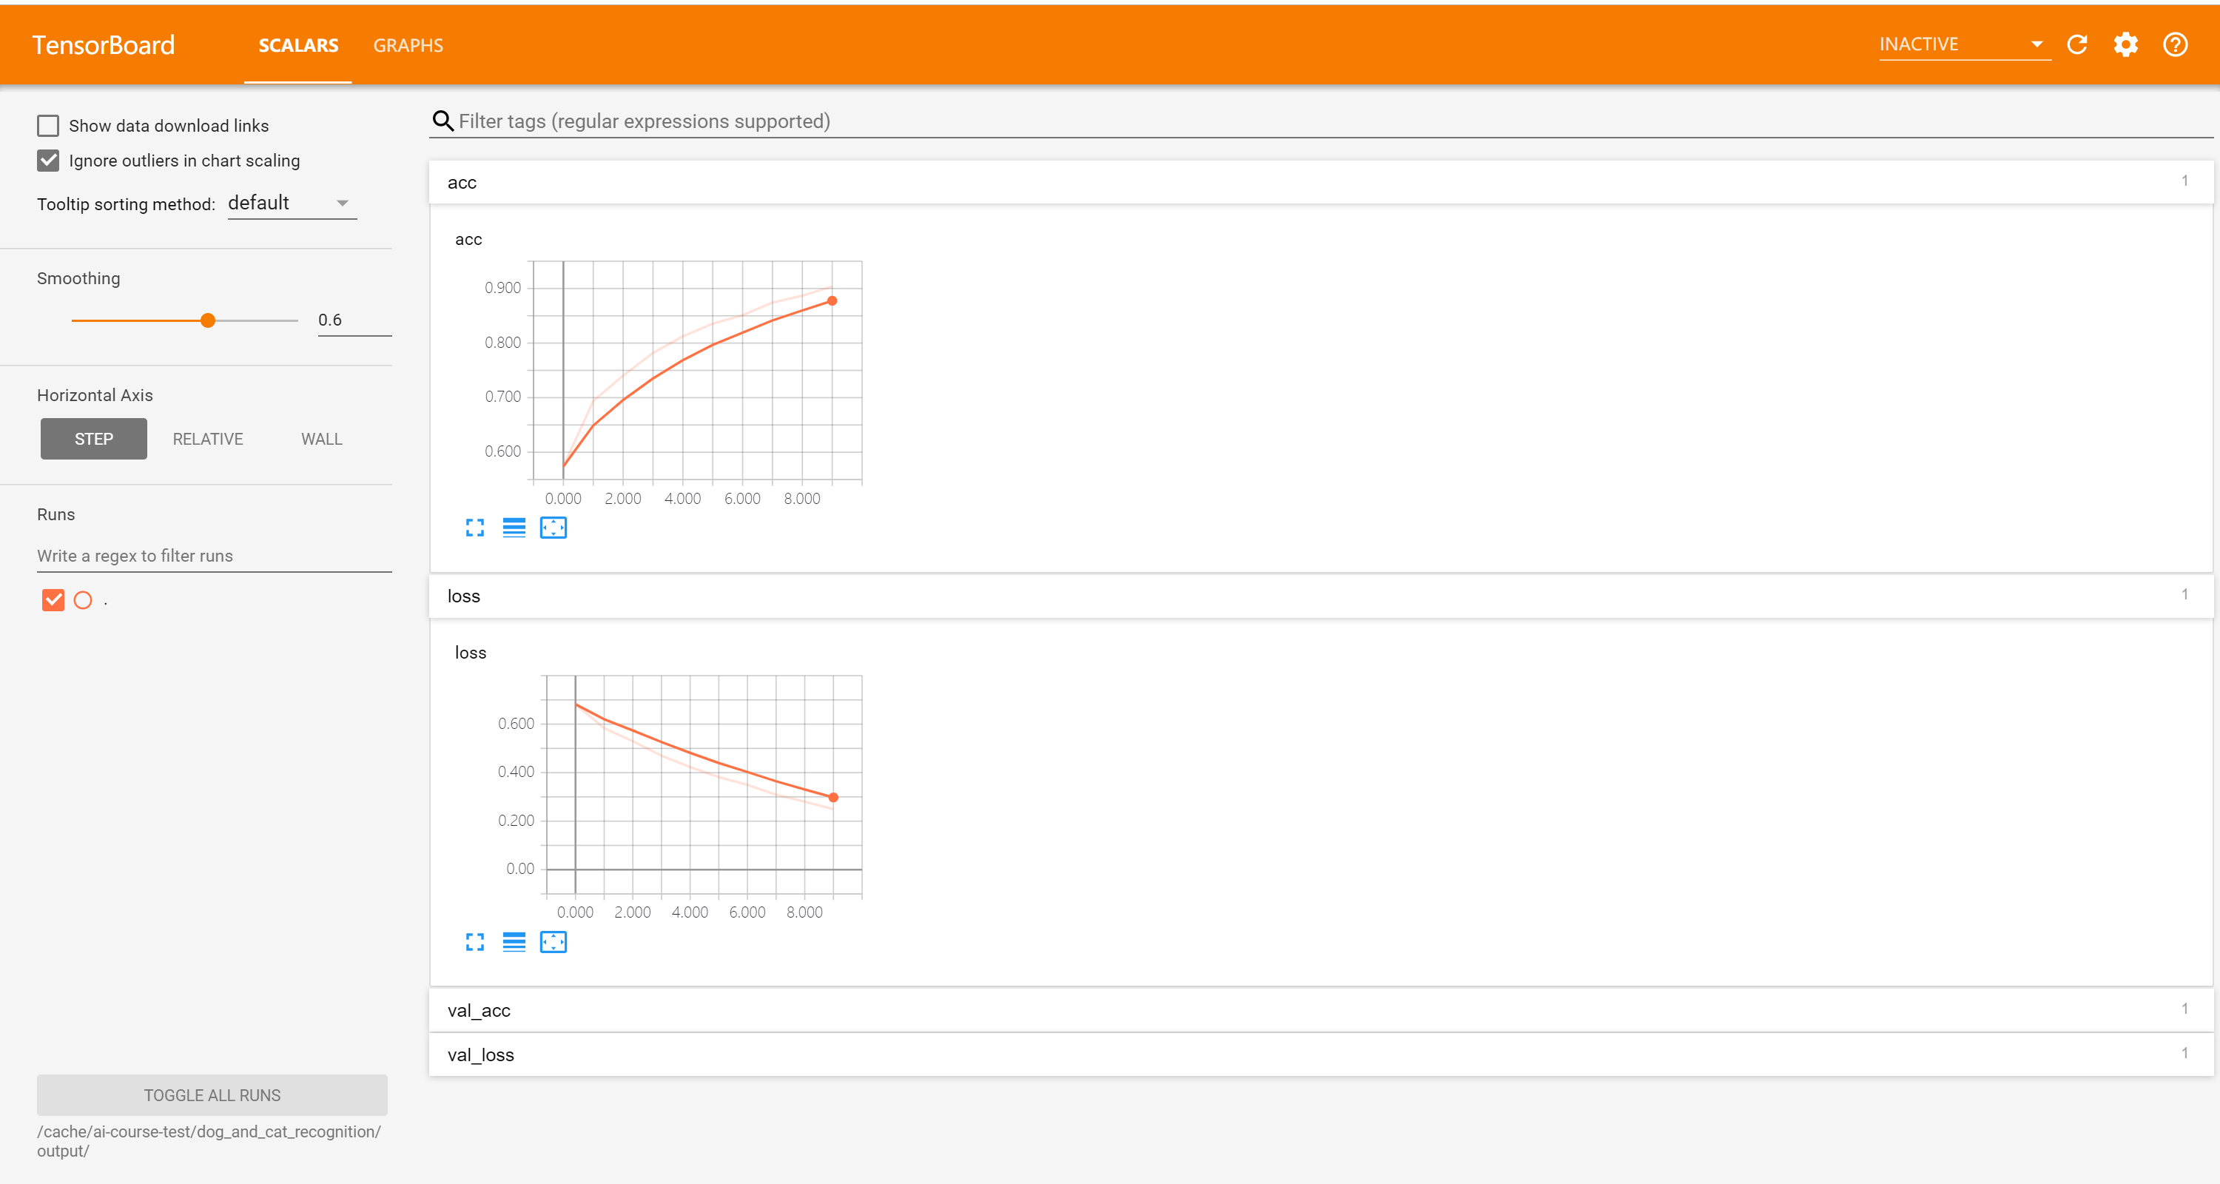Open the INACTIVE dashboards dropdown
The width and height of the screenshot is (2220, 1184).
click(x=1962, y=45)
